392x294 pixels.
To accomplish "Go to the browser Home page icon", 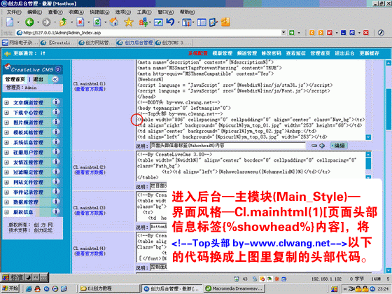I will [114, 22].
